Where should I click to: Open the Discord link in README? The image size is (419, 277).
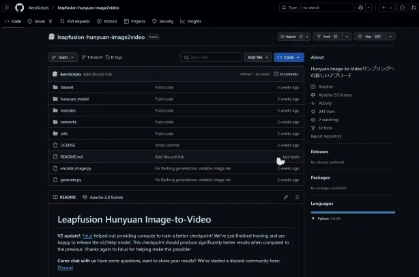(65, 267)
